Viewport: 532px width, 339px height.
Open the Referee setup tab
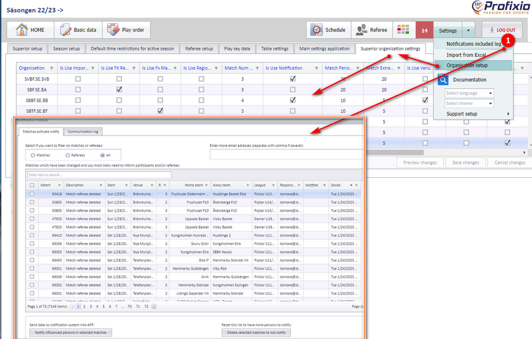point(199,48)
